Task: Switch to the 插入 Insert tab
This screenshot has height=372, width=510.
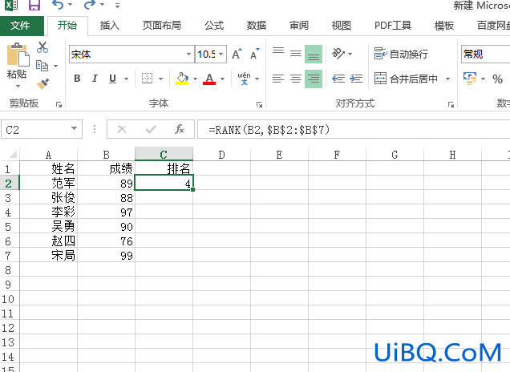Action: 110,26
